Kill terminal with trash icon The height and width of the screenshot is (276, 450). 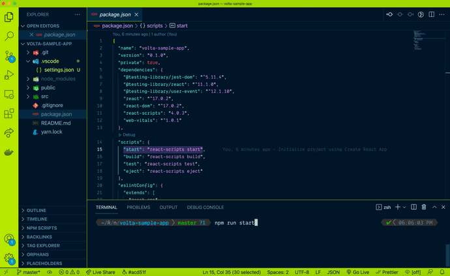pyautogui.click(x=424, y=207)
